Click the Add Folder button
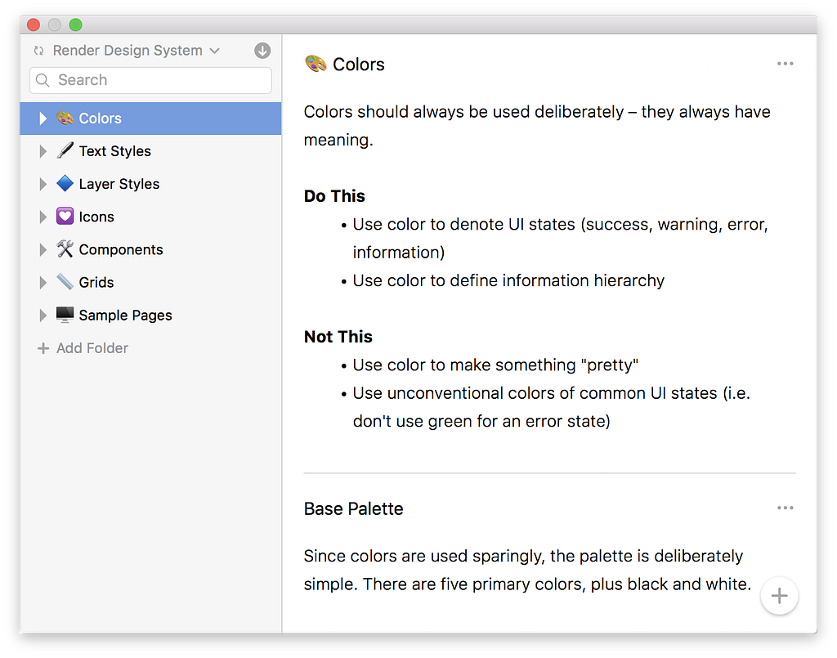 point(92,348)
